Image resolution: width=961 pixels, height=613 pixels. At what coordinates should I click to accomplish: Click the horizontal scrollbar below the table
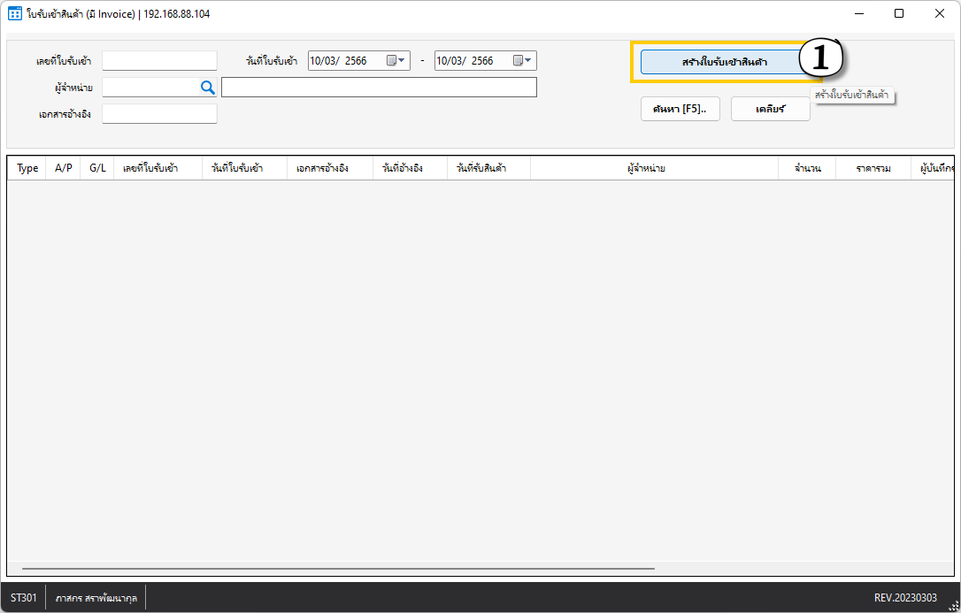click(338, 569)
